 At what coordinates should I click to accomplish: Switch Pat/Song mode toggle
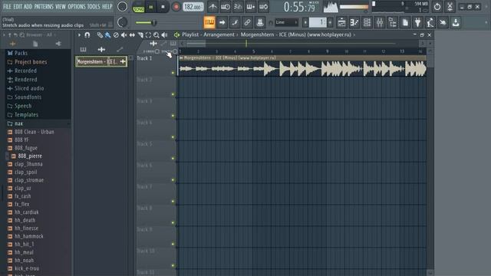(x=138, y=7)
